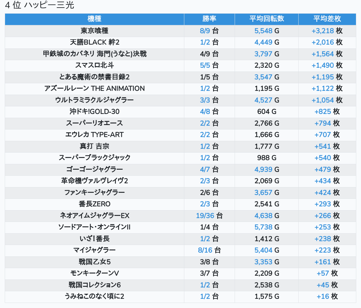Select ネオアイムジャグラーEX machine name
The height and width of the screenshot is (308, 361).
[x=94, y=216]
